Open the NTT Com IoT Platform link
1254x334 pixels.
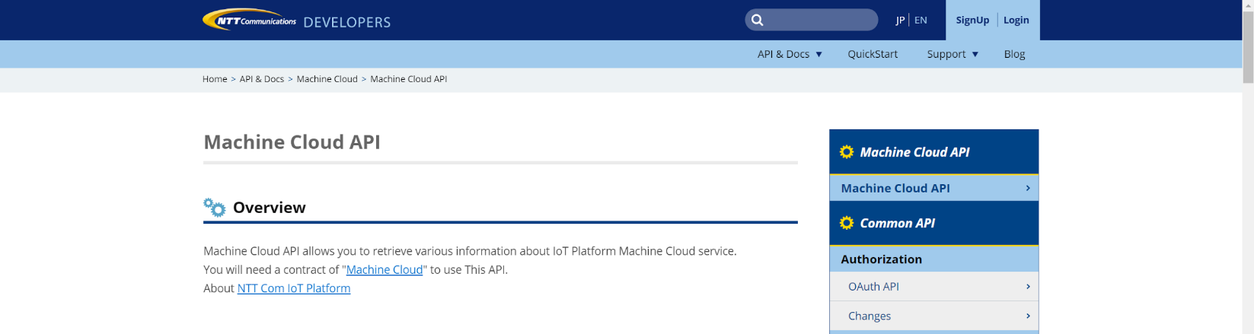pyautogui.click(x=294, y=288)
